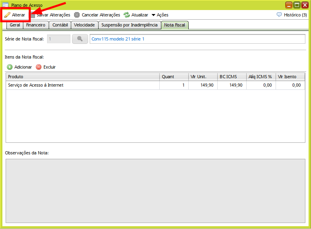311x229 pixels.
Task: Switch to the Geral tab
Action: pos(15,25)
